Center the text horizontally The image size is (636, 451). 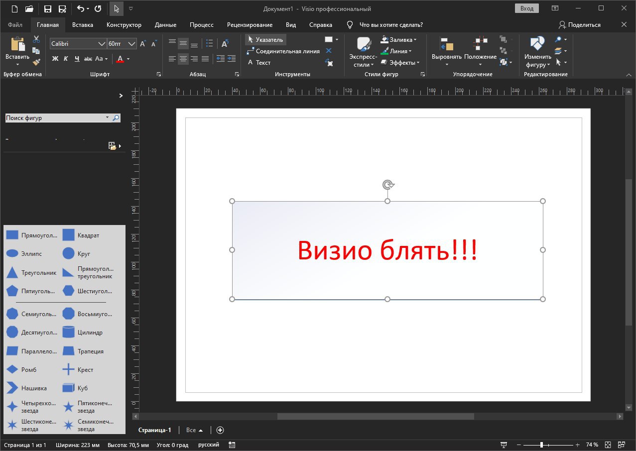tap(183, 59)
